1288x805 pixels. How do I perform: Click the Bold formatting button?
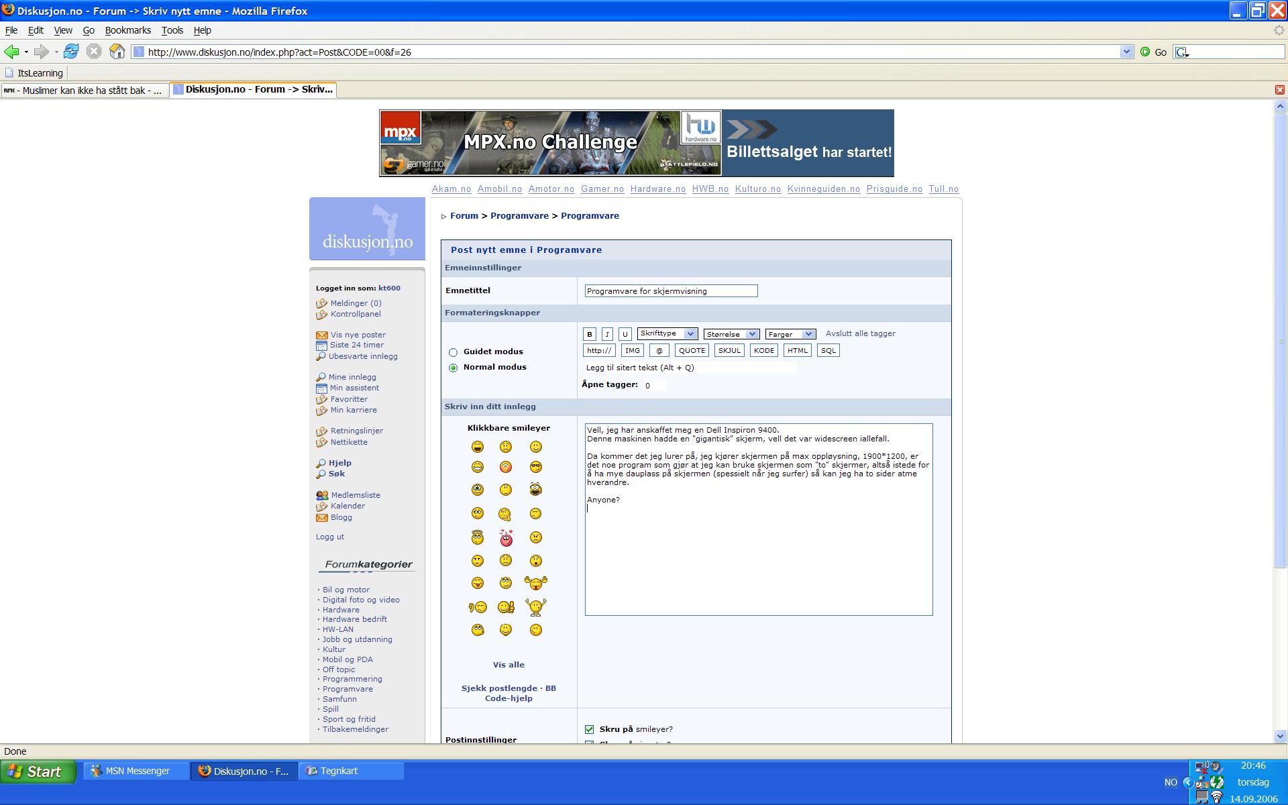tap(590, 334)
